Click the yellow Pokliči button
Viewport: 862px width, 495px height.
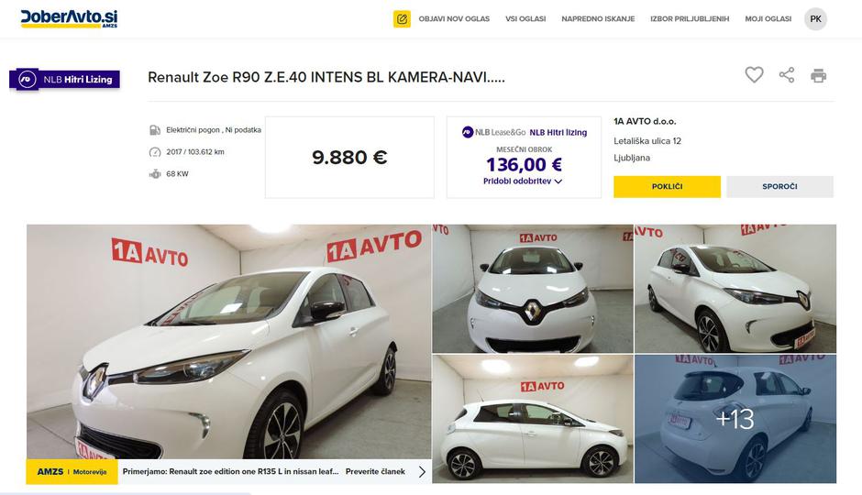pos(667,187)
